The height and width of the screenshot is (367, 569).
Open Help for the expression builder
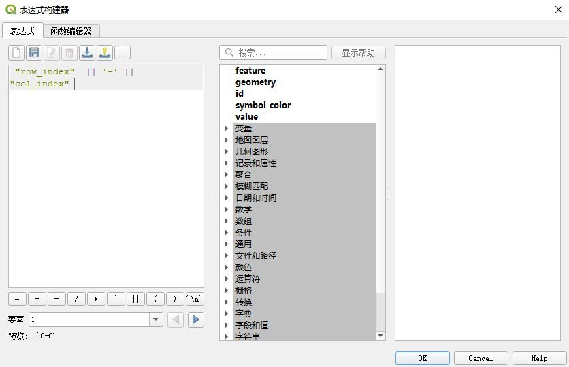(539, 358)
